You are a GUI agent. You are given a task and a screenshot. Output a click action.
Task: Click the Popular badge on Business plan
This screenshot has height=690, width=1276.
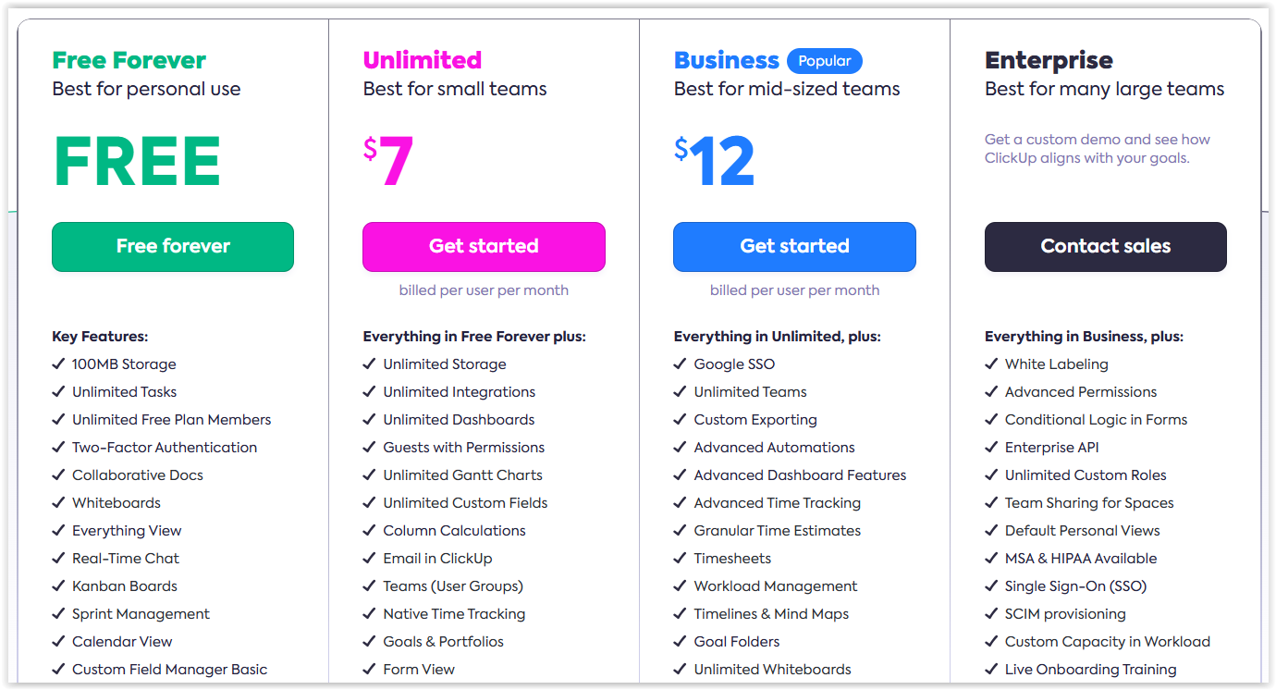[x=825, y=60]
